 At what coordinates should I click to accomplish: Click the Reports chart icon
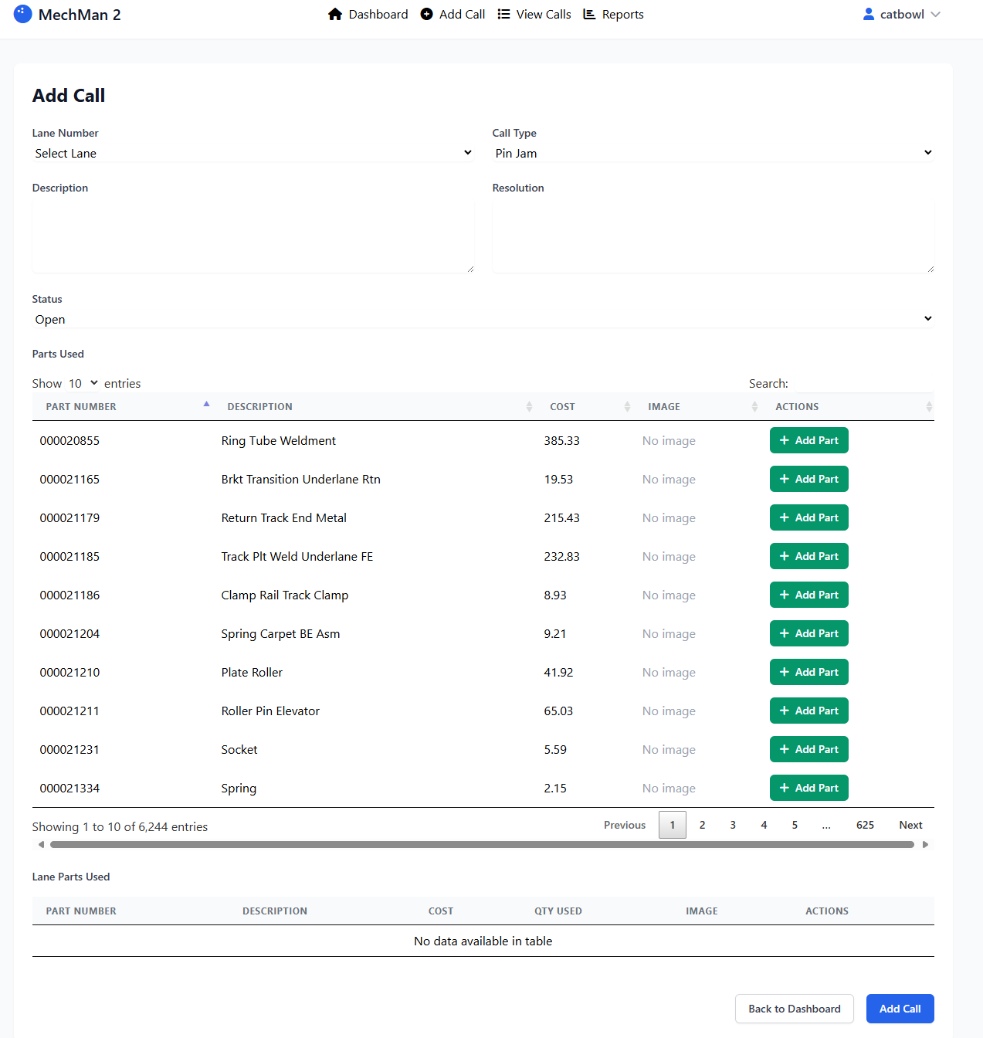[589, 15]
